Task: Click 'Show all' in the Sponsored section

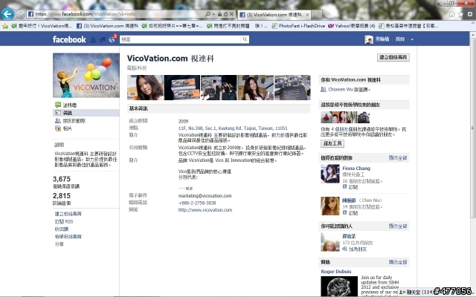Action: click(x=398, y=262)
